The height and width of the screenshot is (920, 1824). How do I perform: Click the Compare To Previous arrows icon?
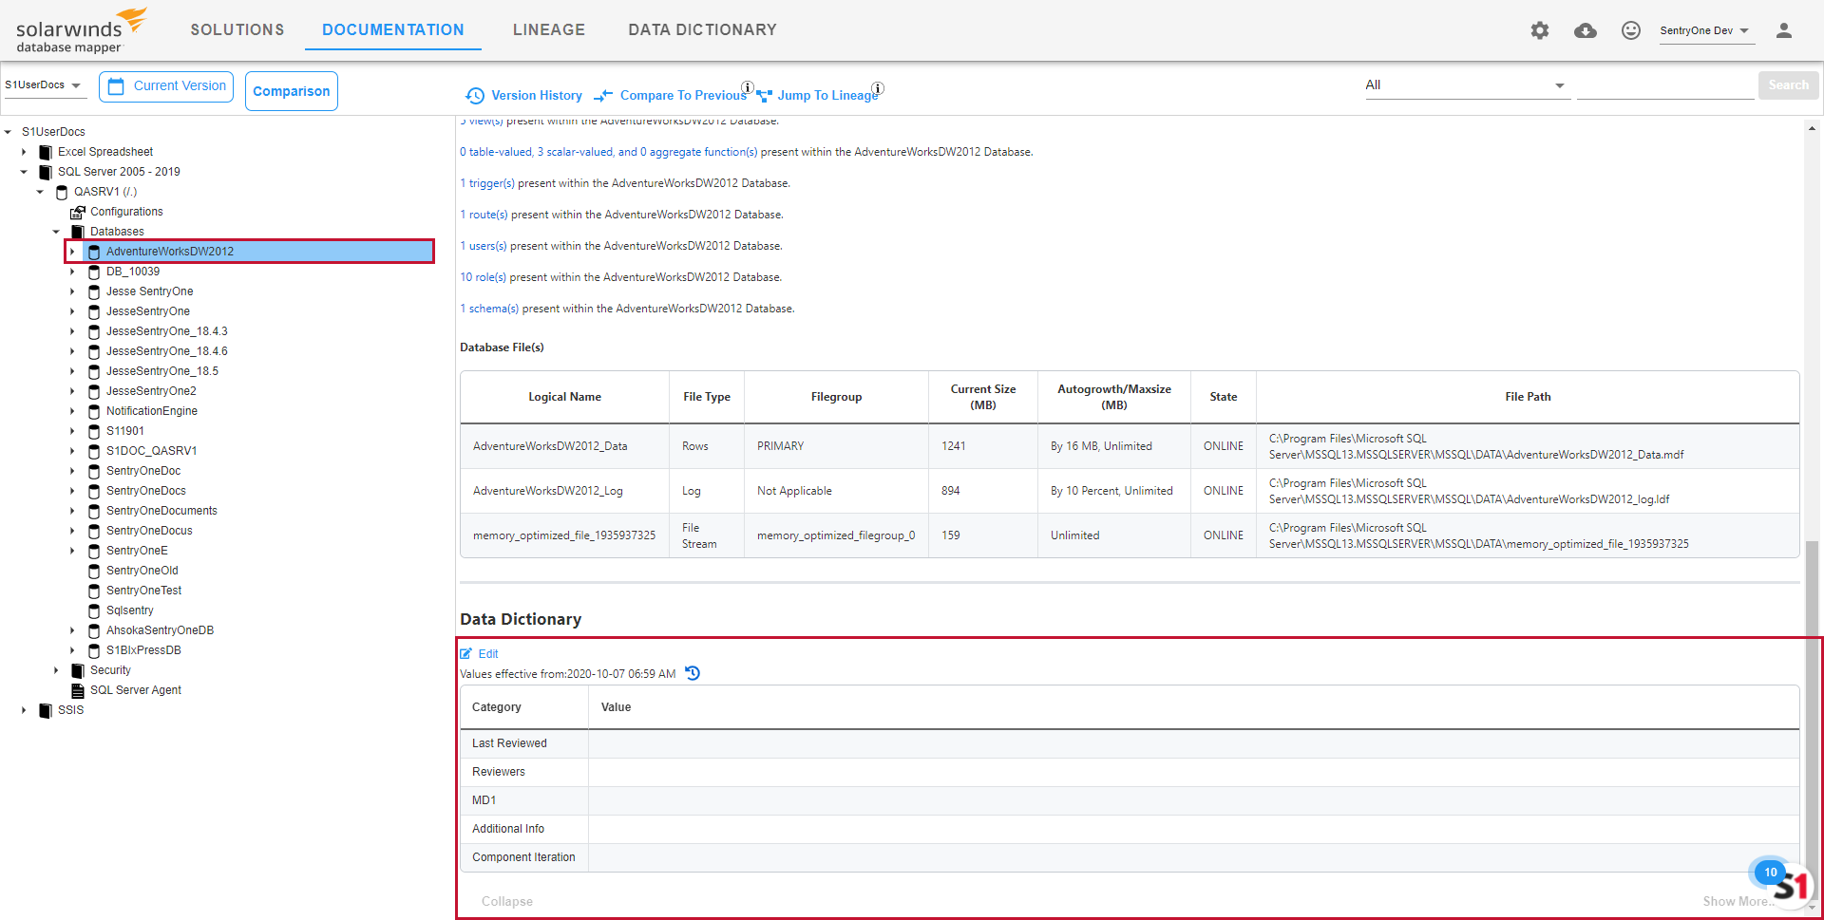[603, 95]
